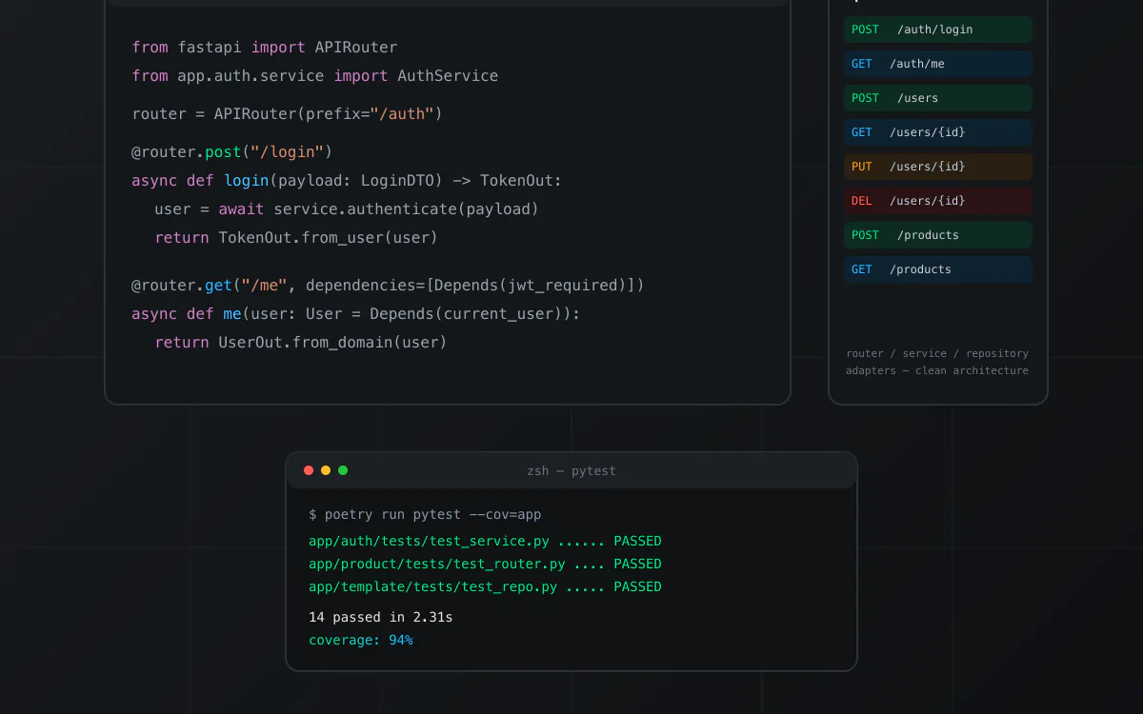1143x714 pixels.
Task: Click the router = APIRouter(prefix="/auth") line
Action: click(288, 114)
